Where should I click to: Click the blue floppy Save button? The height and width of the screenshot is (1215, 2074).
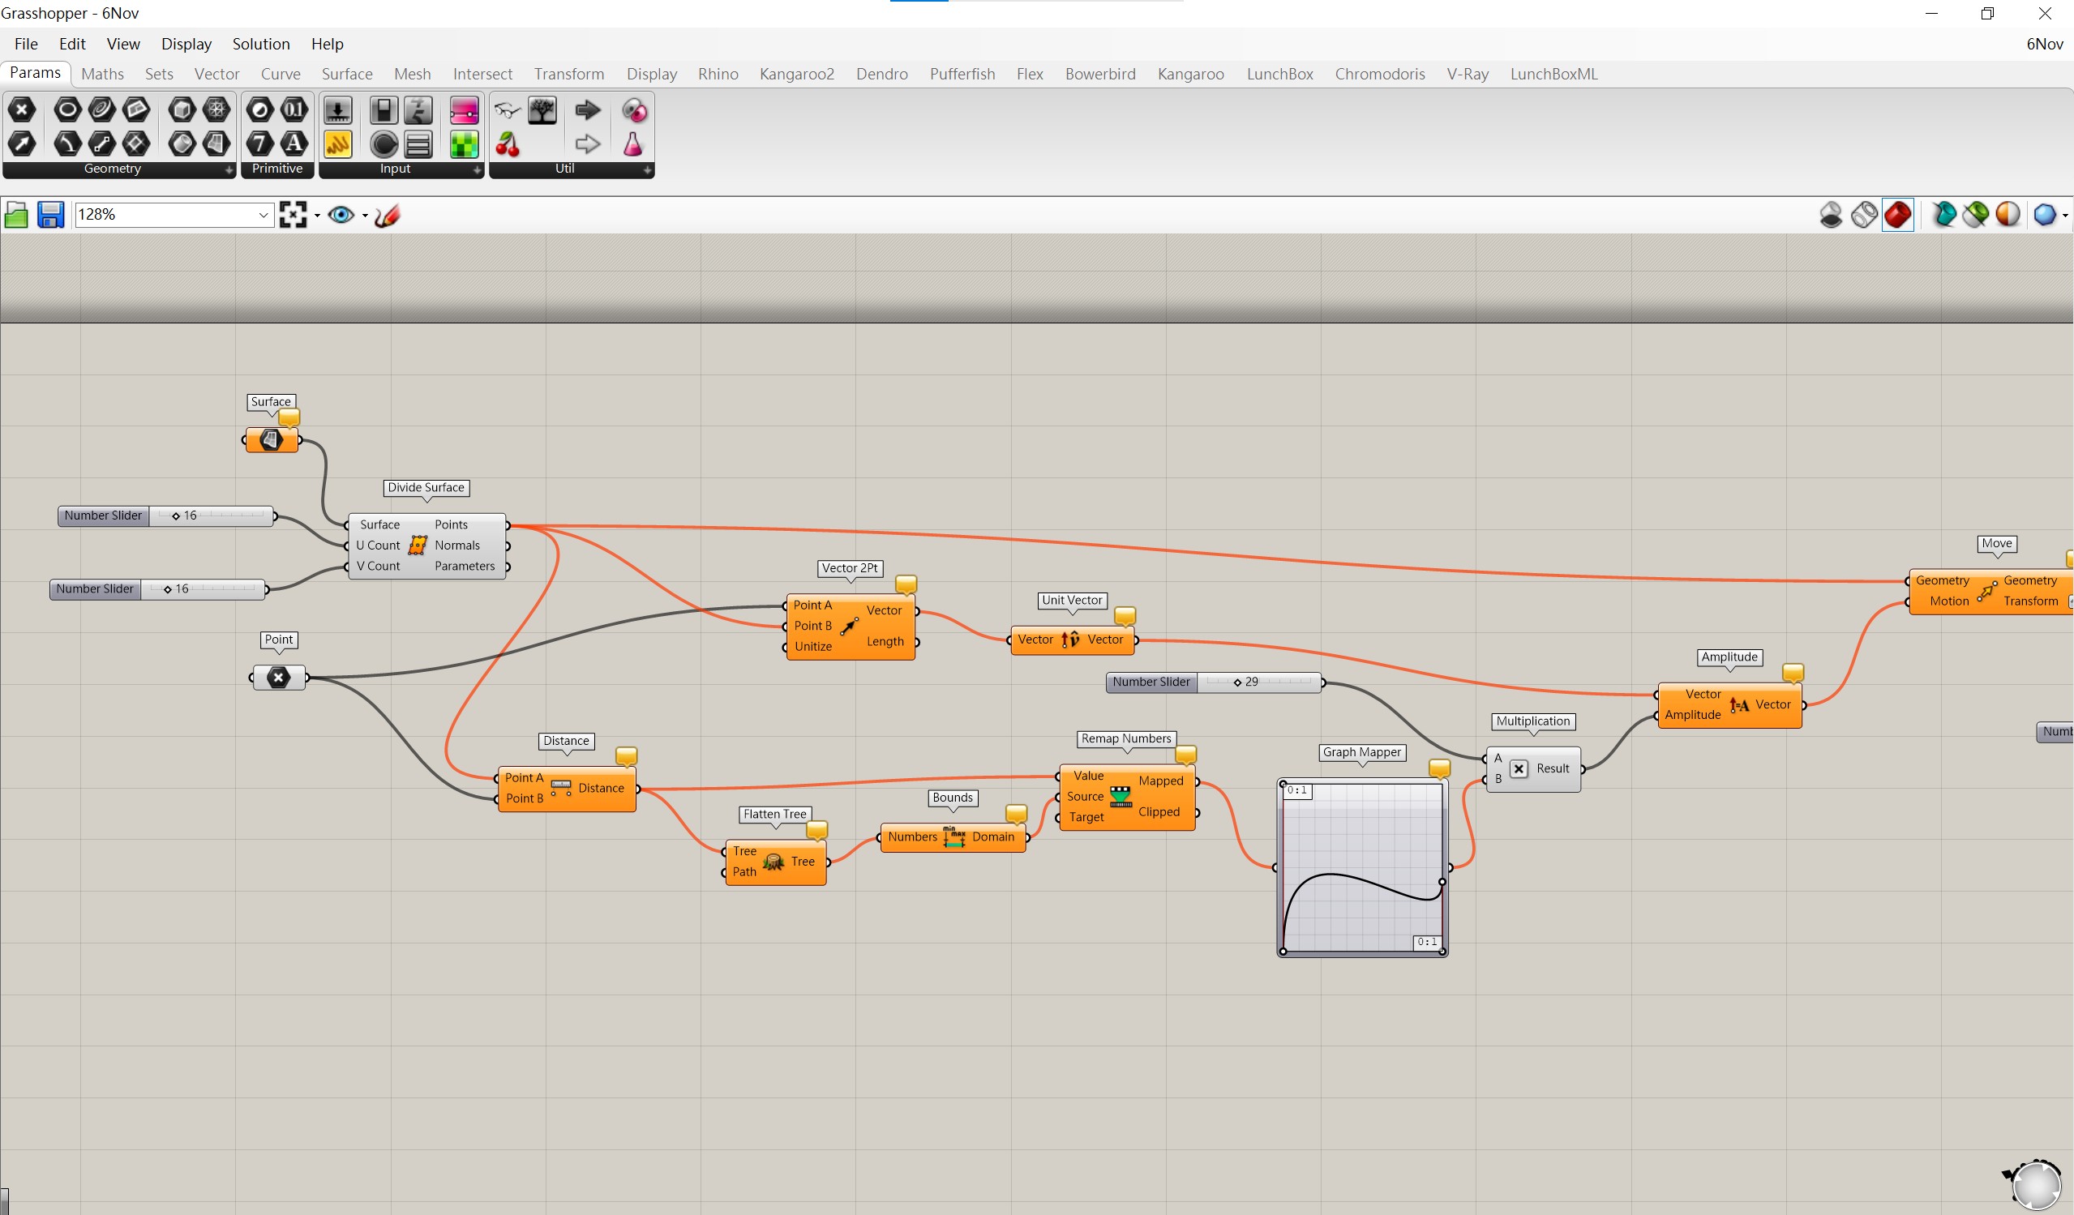pyautogui.click(x=50, y=216)
